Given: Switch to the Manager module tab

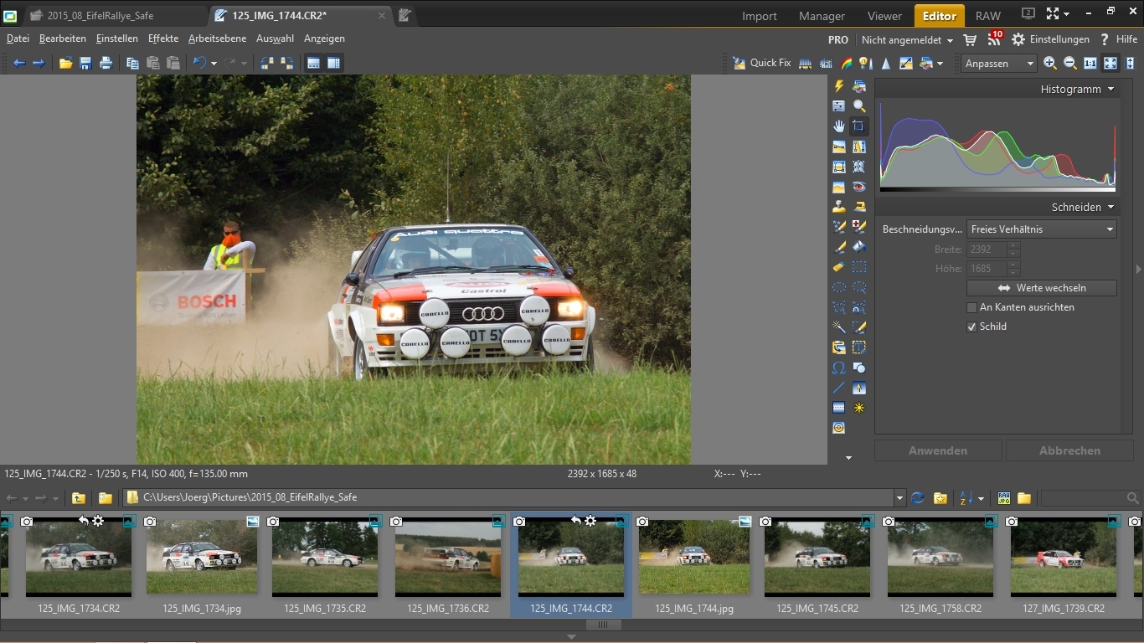Looking at the screenshot, I should click(822, 16).
